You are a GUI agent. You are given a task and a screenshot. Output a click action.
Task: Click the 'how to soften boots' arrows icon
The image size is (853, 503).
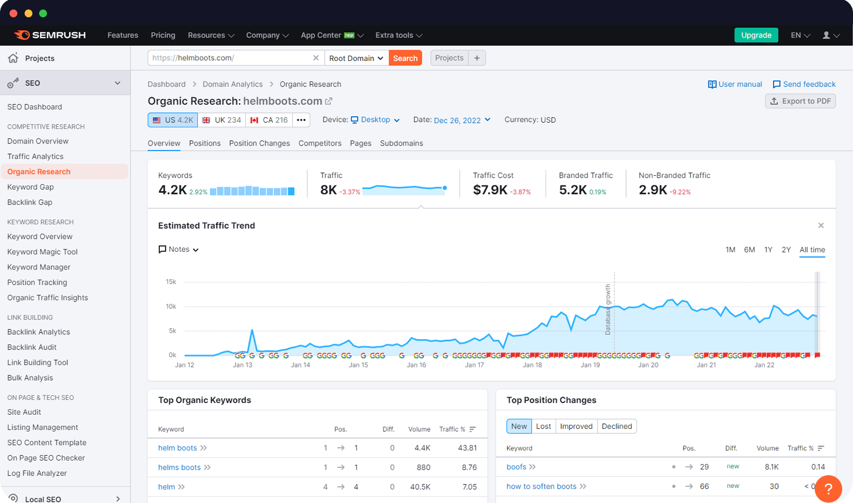pyautogui.click(x=583, y=486)
